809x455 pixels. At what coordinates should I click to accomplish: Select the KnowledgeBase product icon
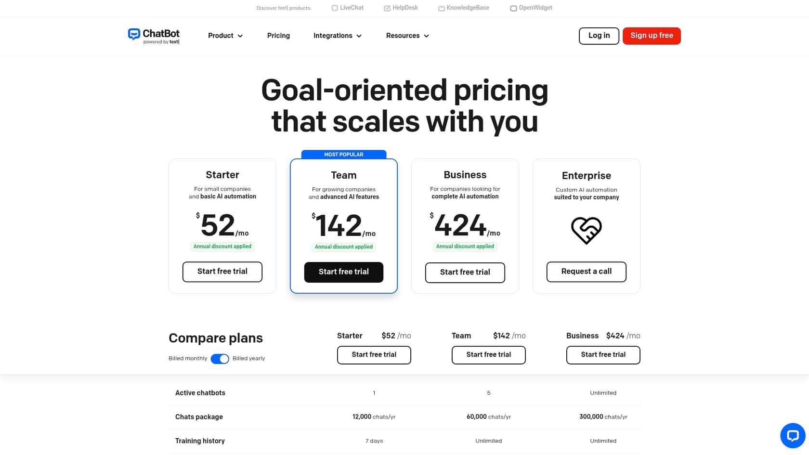pos(441,8)
